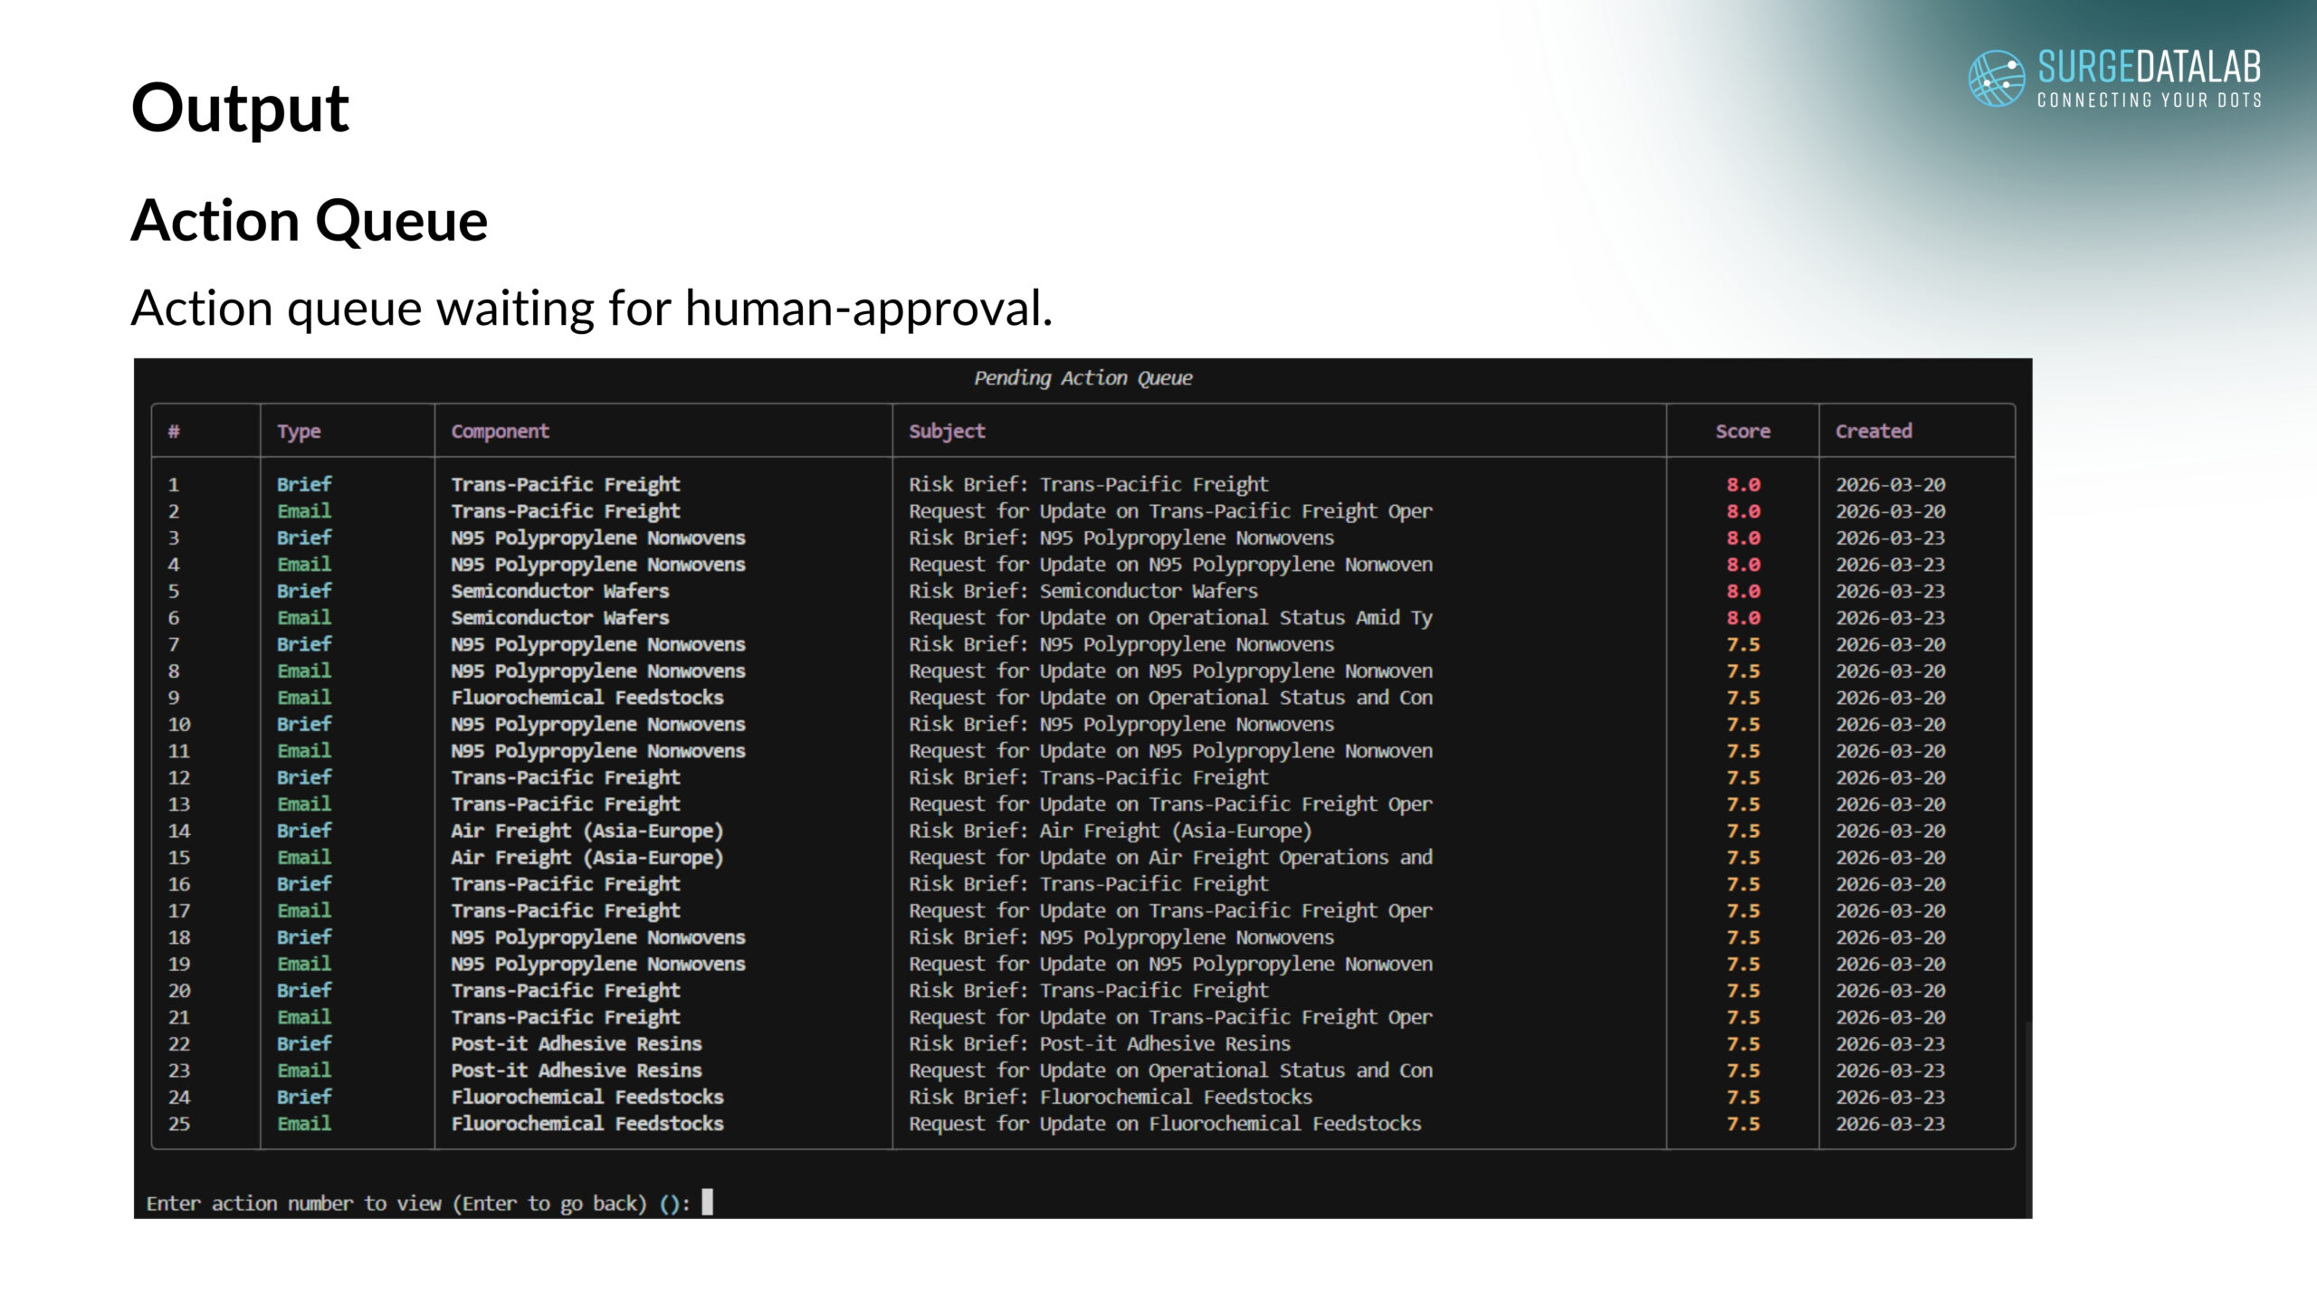Screen dimensions: 2317x1303
Task: Click the Component column header
Action: 500,431
